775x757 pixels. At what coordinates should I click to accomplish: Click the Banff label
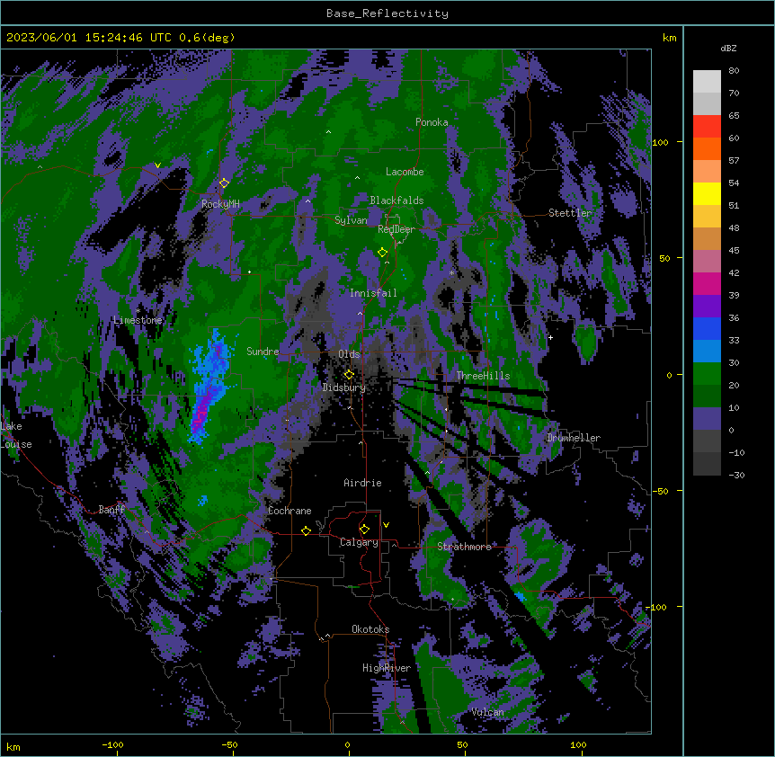[111, 510]
